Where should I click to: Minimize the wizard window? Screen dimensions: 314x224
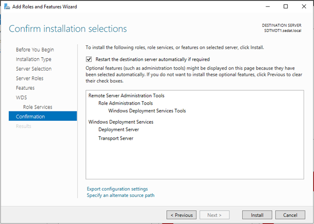click(268, 6)
